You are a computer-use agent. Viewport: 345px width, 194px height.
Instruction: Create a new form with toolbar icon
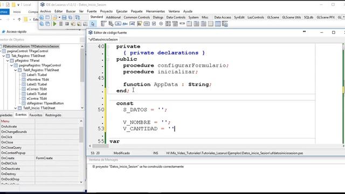(x=47, y=17)
